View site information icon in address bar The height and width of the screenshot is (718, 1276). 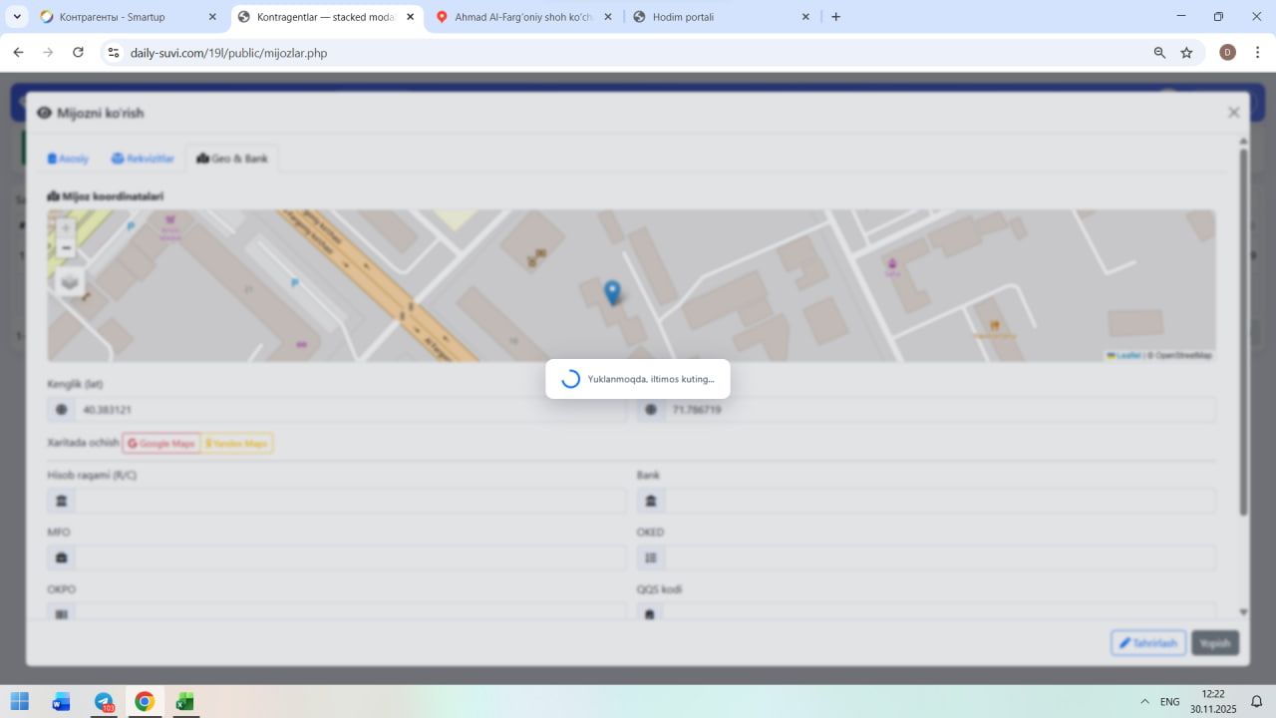[113, 53]
